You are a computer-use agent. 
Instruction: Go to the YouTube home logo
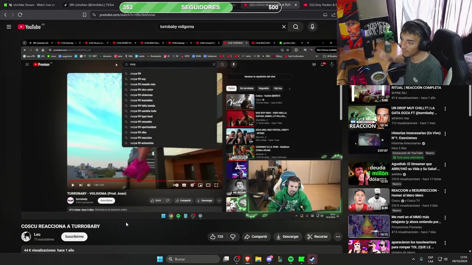coord(29,27)
